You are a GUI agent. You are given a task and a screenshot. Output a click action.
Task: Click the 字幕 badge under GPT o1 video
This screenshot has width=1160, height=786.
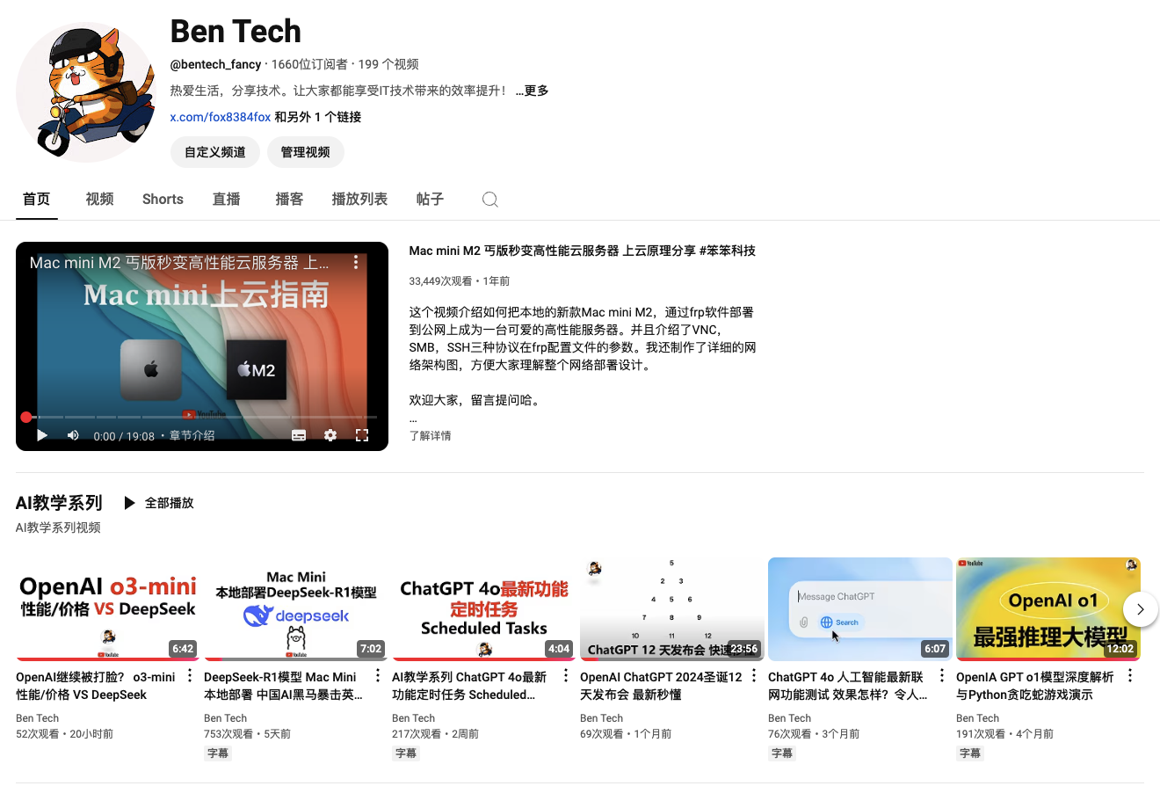tap(969, 753)
